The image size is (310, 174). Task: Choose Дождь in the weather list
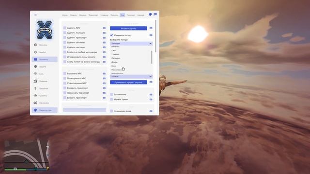114,62
